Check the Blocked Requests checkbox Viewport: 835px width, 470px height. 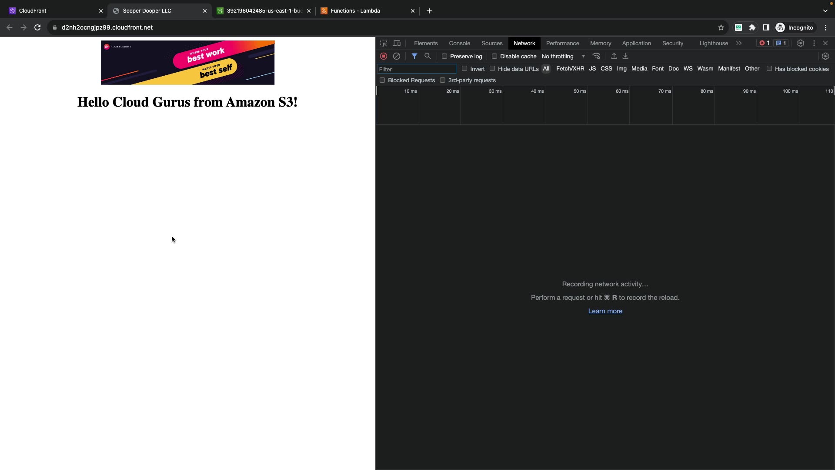[382, 80]
